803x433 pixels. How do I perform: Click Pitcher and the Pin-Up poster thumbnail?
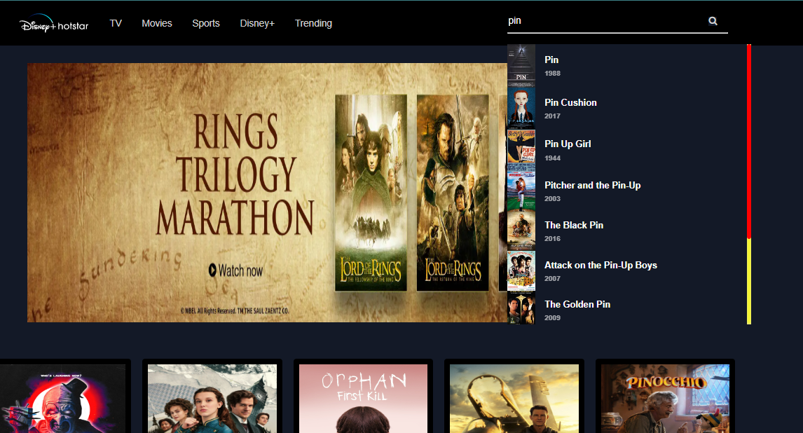[521, 191]
